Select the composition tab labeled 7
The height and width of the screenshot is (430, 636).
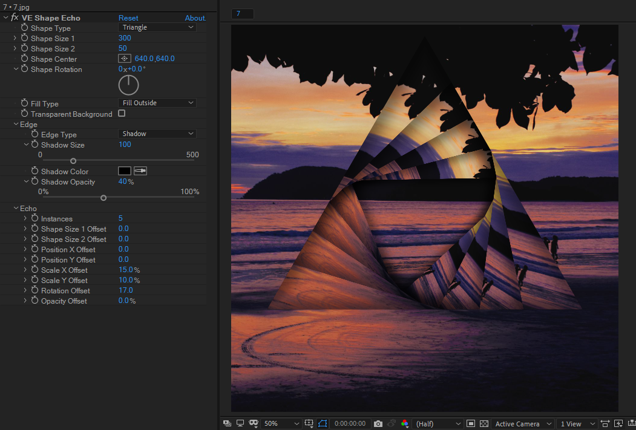click(242, 13)
